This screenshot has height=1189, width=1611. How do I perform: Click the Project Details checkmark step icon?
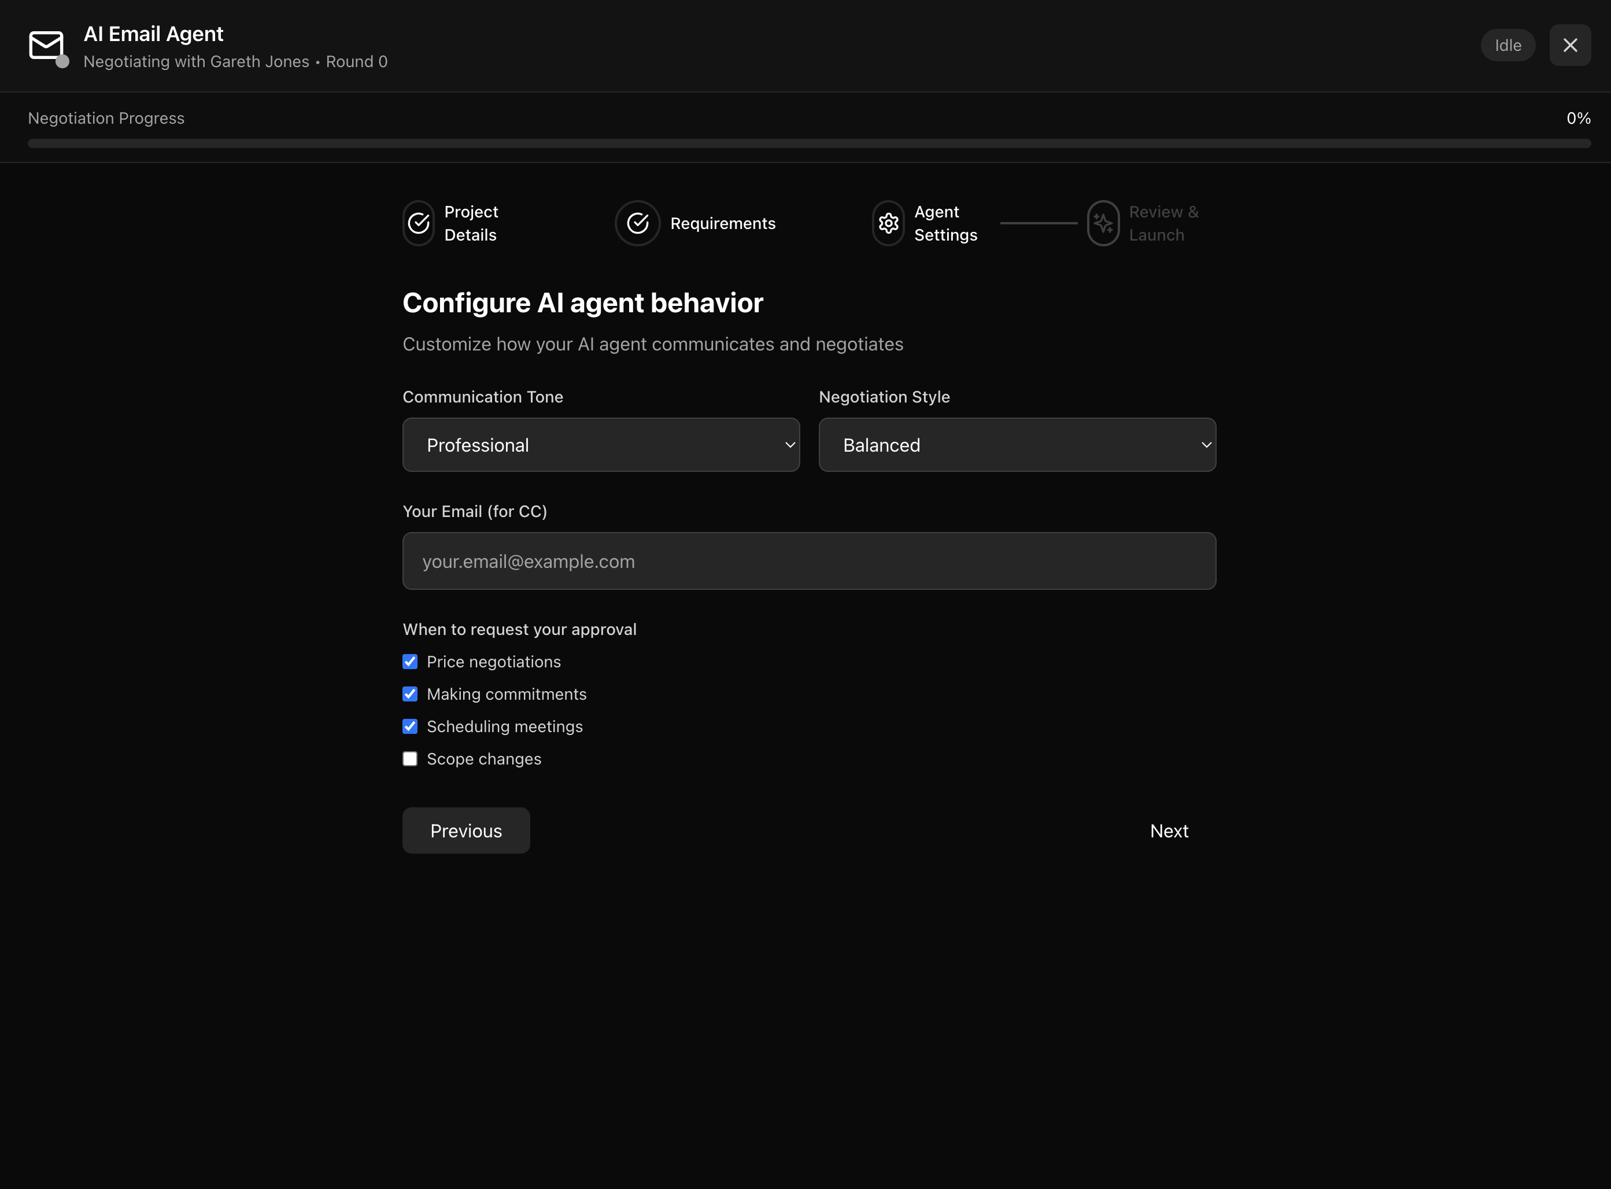point(419,223)
